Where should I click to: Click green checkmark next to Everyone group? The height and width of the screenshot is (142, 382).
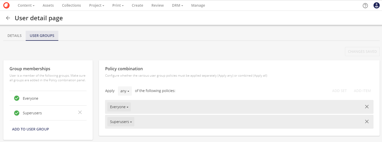point(17,98)
